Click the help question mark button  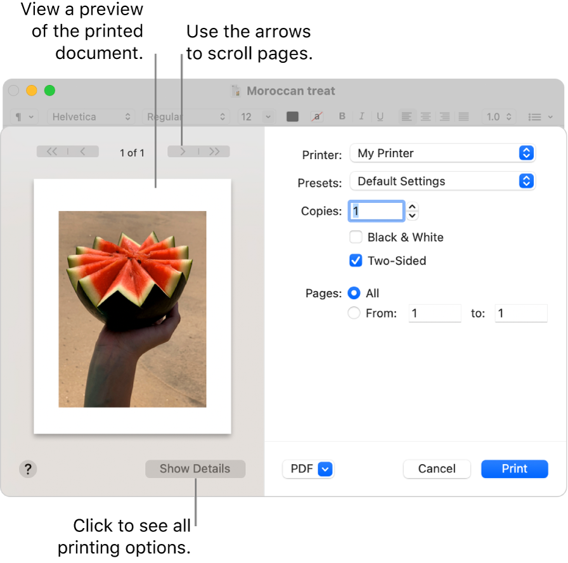pos(28,469)
